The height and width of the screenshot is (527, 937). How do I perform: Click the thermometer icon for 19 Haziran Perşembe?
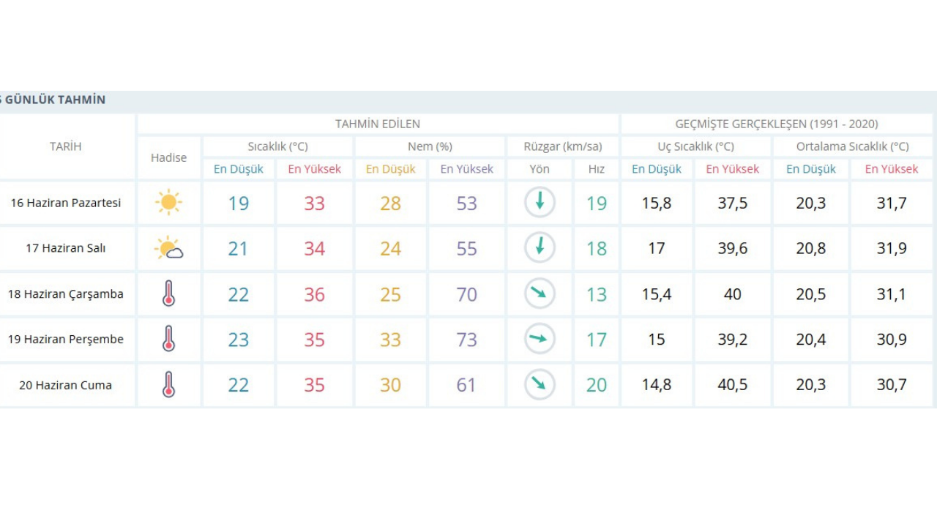point(168,340)
